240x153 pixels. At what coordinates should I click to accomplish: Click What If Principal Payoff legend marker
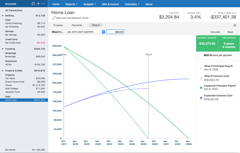201,68
